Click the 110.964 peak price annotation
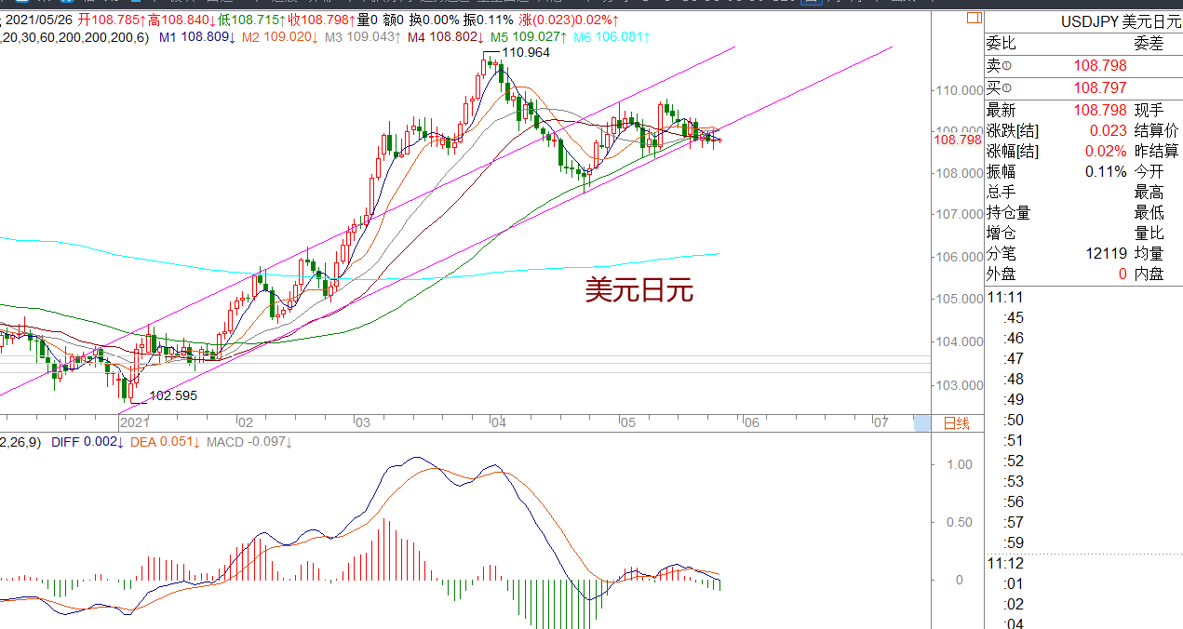Viewport: 1183px width, 629px height. click(x=526, y=53)
